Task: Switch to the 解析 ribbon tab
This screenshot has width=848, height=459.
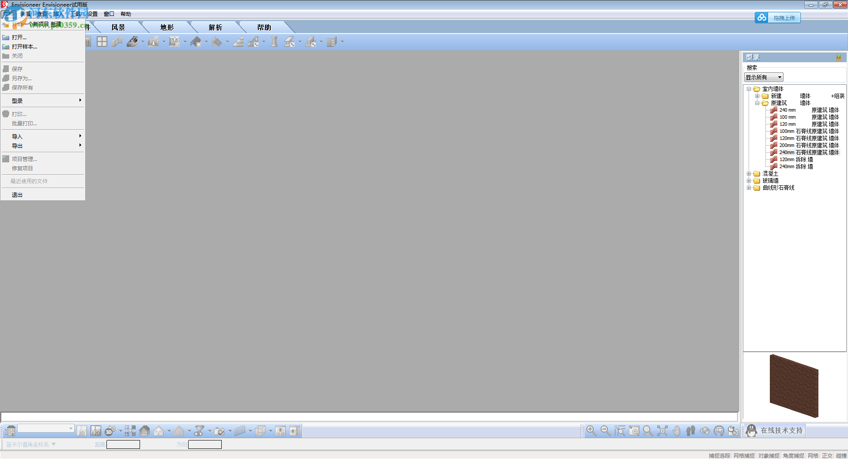Action: 216,27
